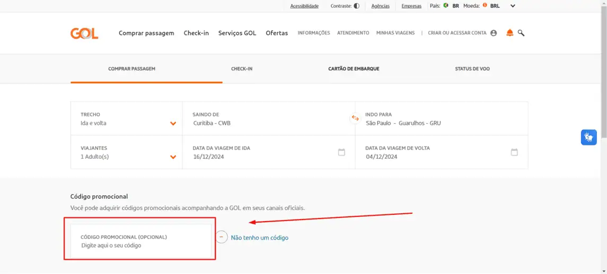Open the Ofertas menu
Screen dimensions: 607x274
pyautogui.click(x=277, y=33)
